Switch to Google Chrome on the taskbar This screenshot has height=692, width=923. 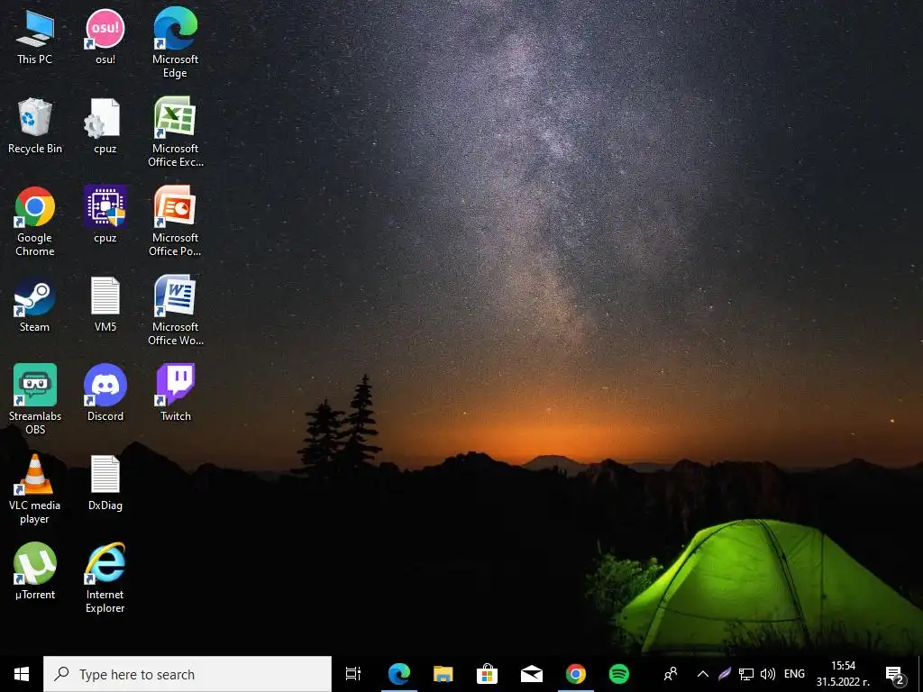point(575,674)
